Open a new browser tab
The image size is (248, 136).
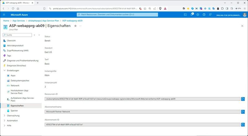tap(38, 3)
